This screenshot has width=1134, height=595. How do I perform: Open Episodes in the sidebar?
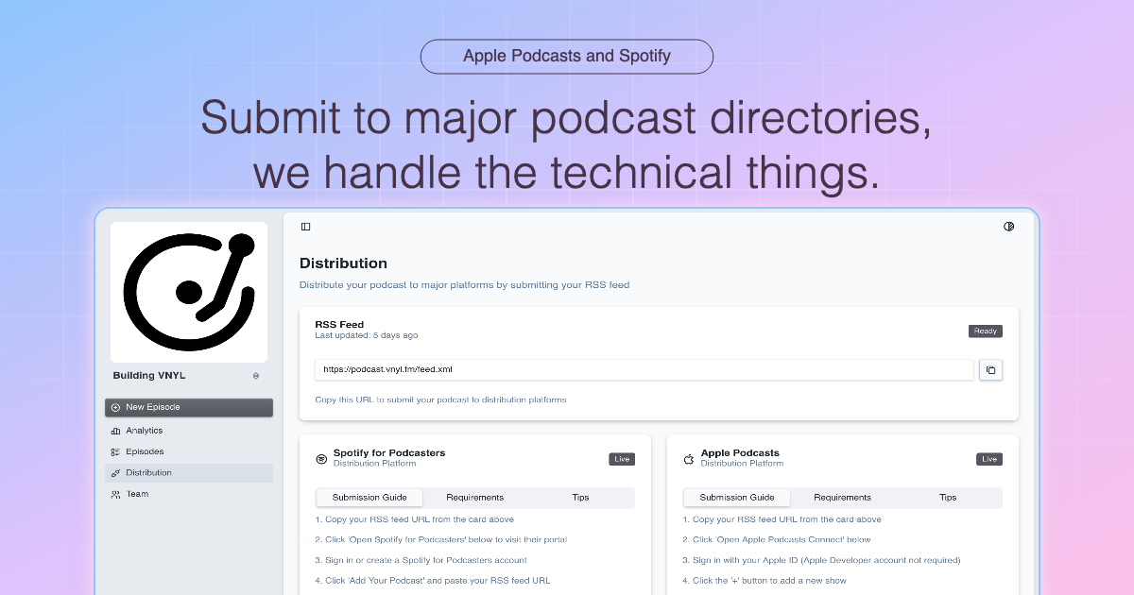coord(145,451)
